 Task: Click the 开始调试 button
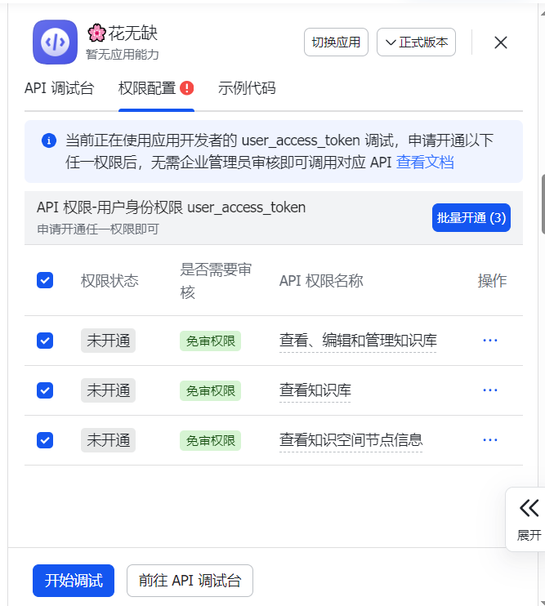(74, 581)
